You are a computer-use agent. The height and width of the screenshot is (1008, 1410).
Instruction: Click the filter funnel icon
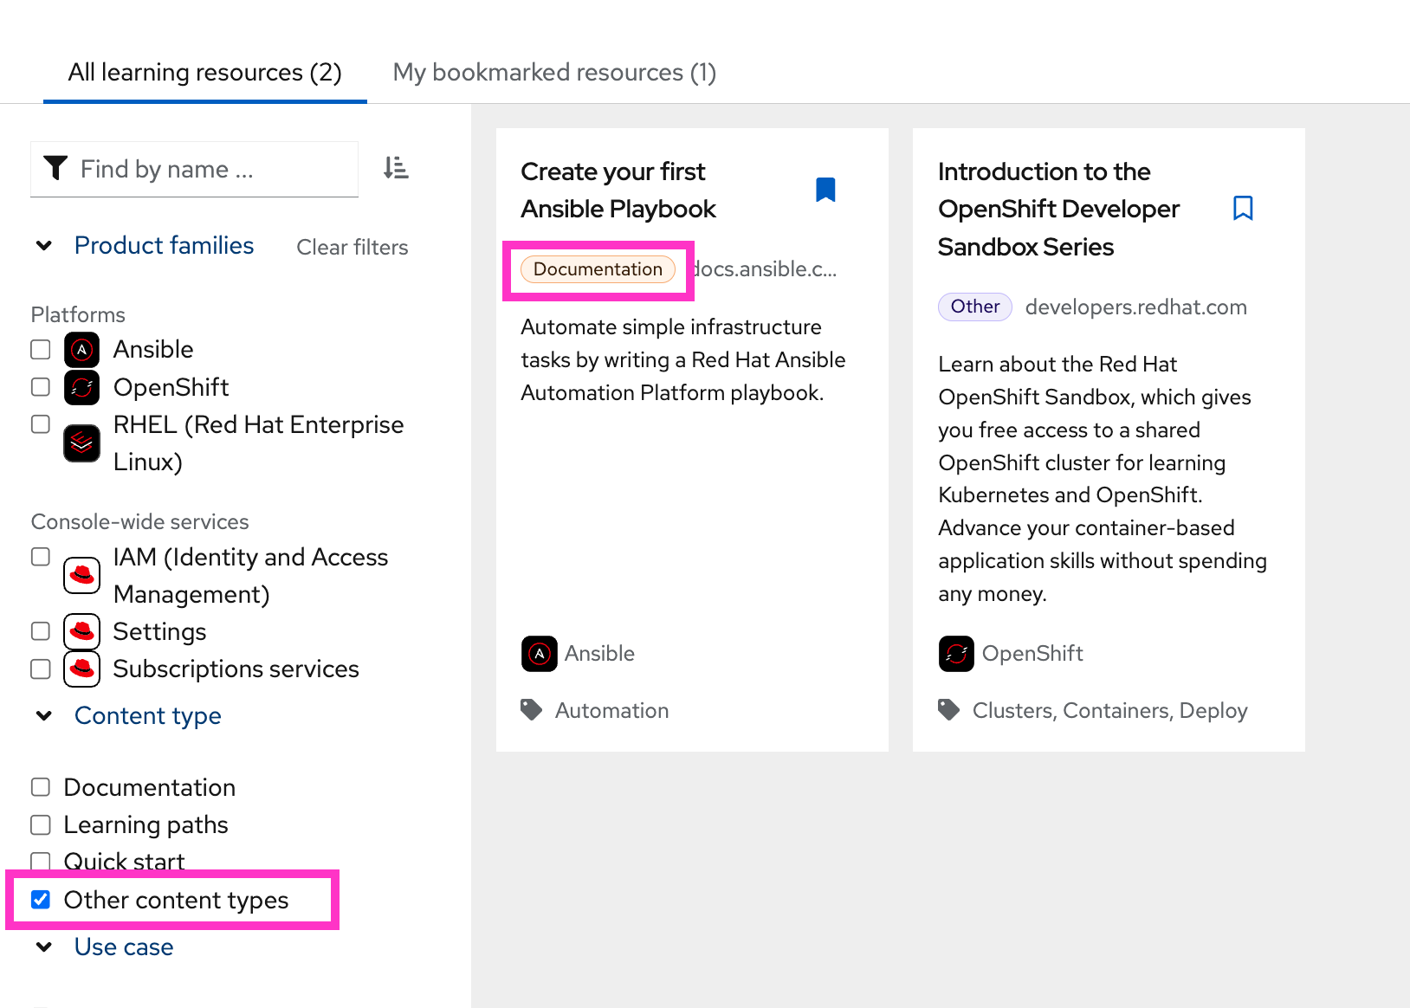55,168
